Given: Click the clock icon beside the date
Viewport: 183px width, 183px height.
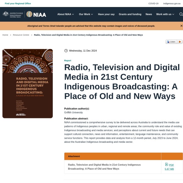Looking at the screenshot, I should pos(66,51).
